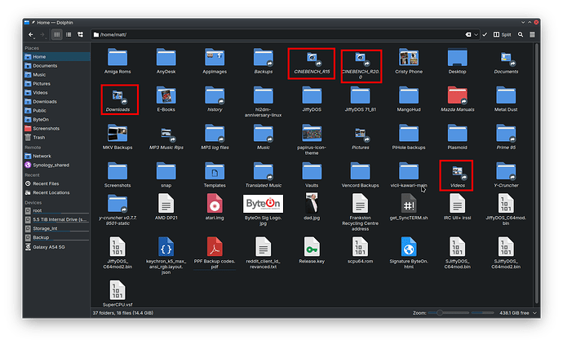Select the Templates folder

coord(215,175)
